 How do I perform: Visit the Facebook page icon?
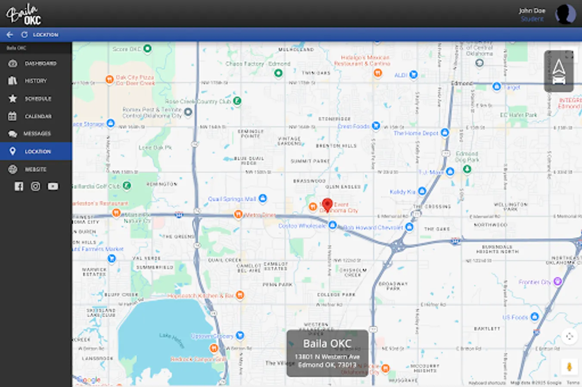(x=19, y=186)
